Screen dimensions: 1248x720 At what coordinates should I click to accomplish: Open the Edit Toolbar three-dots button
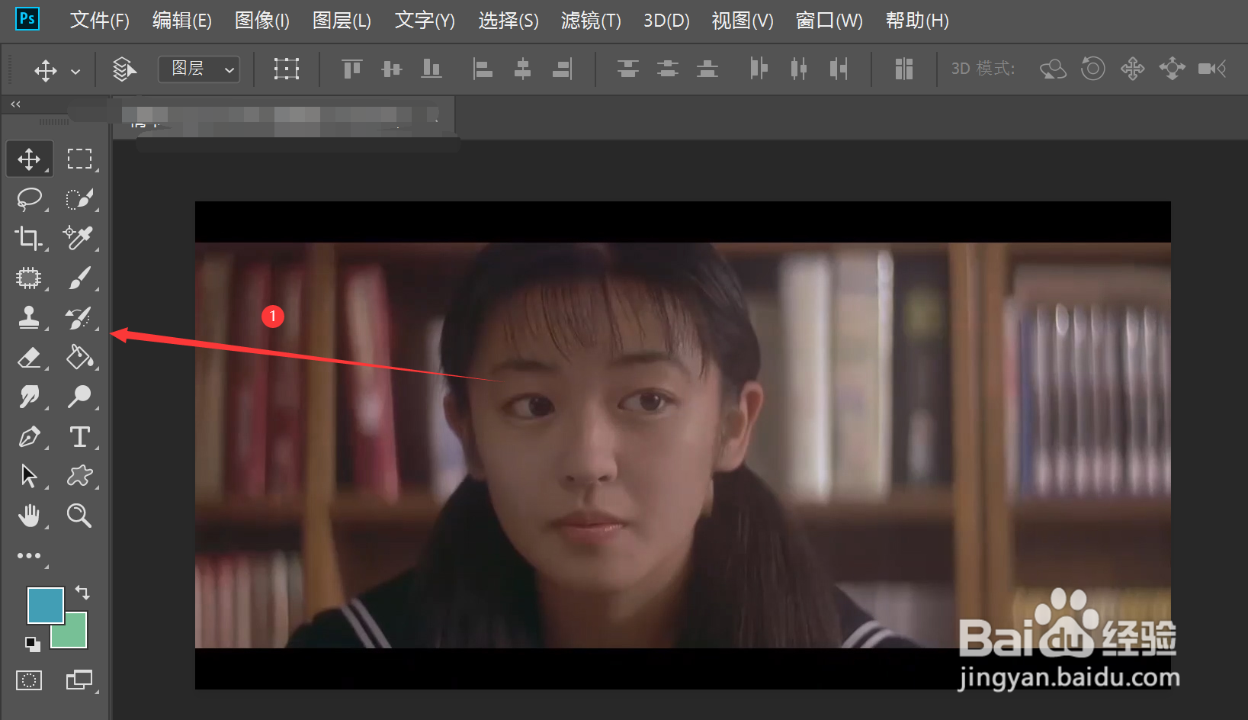(29, 556)
